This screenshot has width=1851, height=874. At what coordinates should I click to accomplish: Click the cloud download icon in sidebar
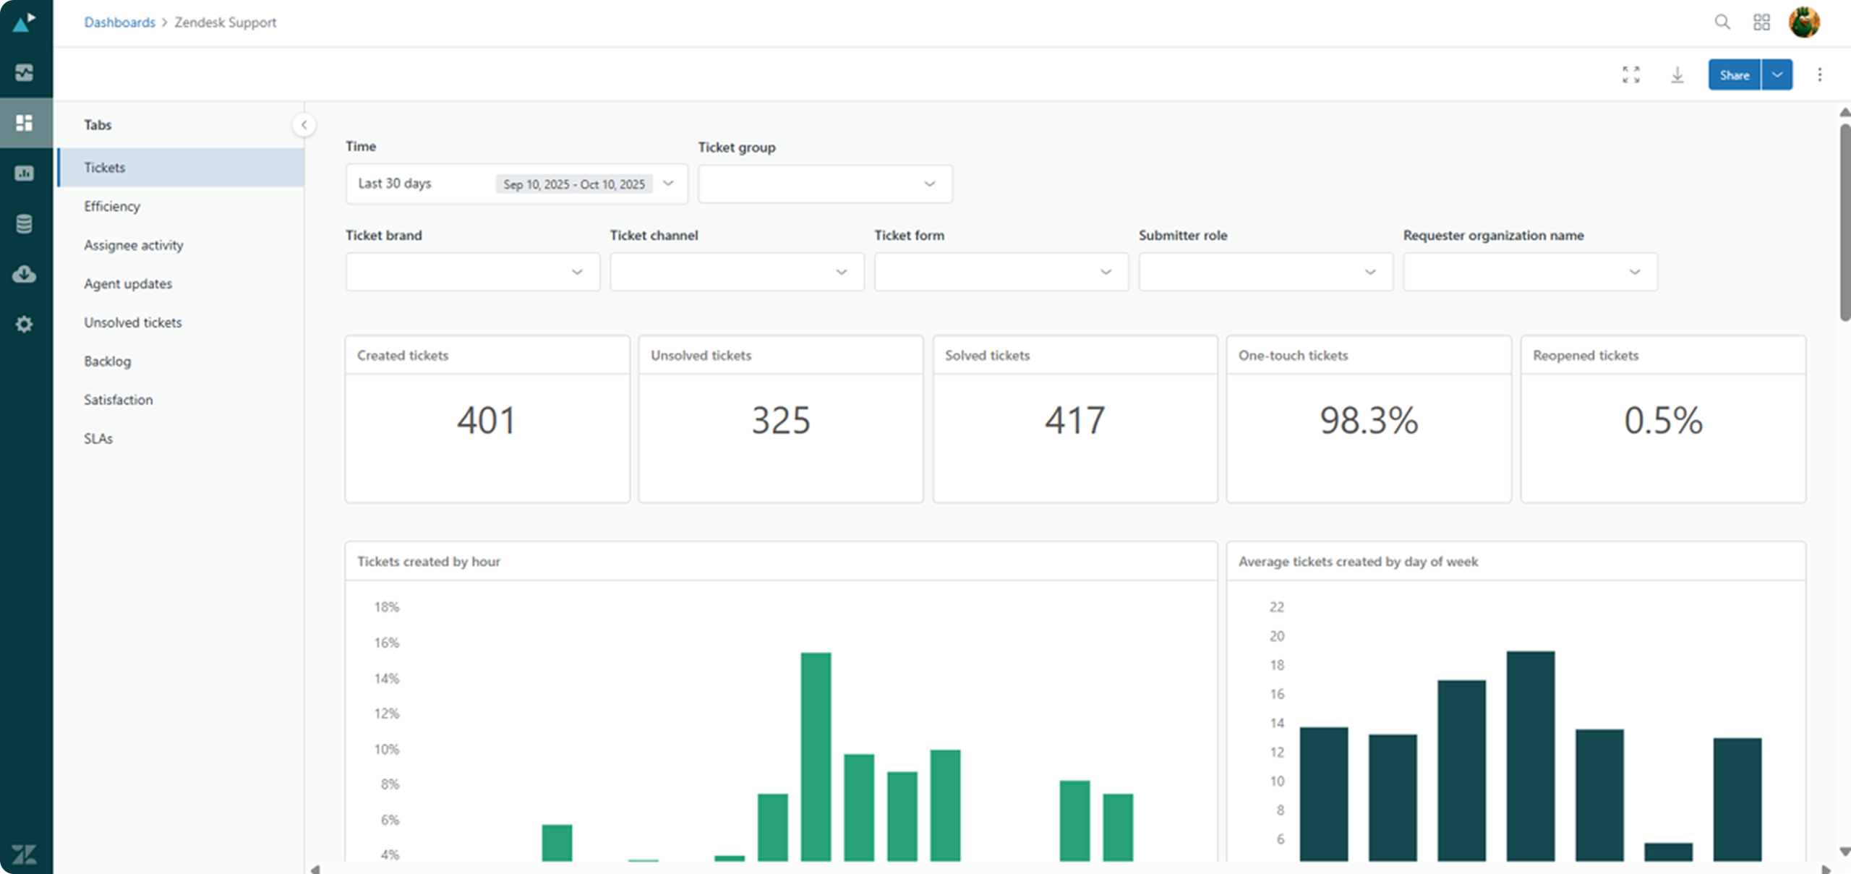pos(24,274)
